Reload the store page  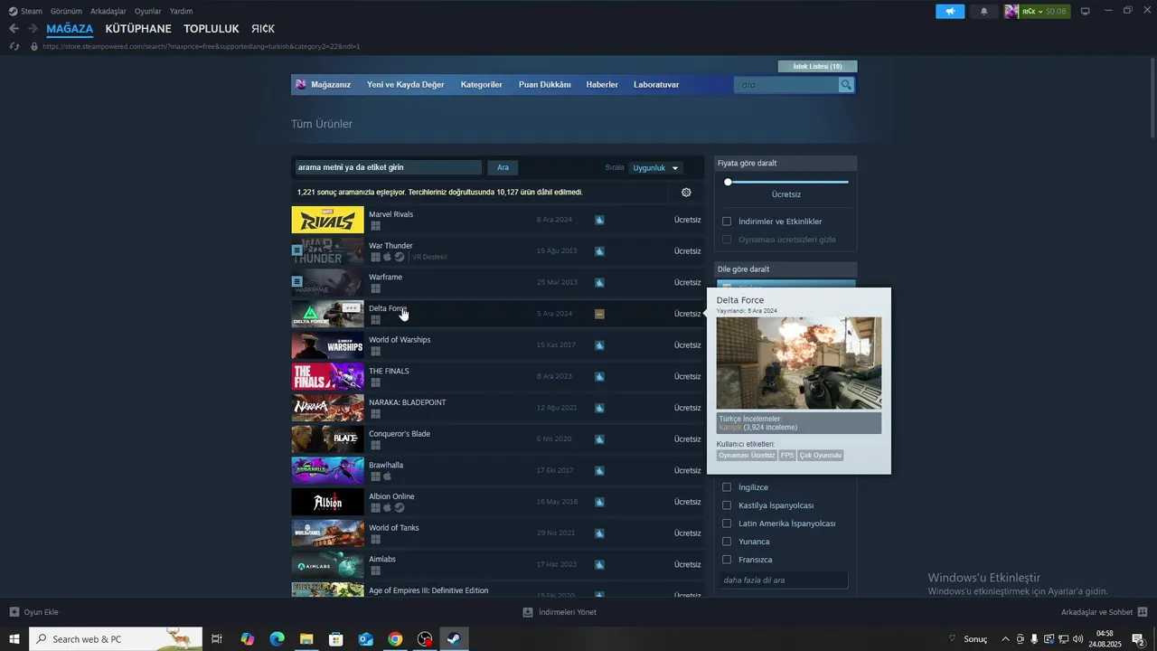pyautogui.click(x=14, y=46)
